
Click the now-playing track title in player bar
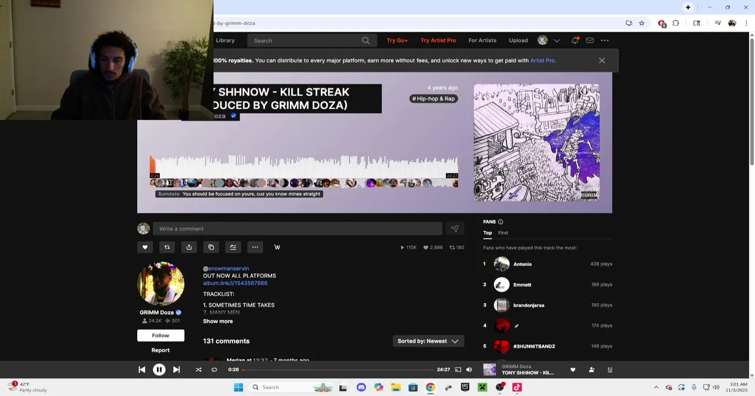pos(528,373)
